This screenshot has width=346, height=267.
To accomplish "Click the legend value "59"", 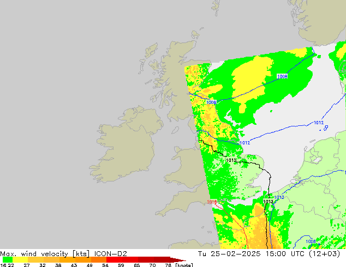I will [x=121, y=265].
